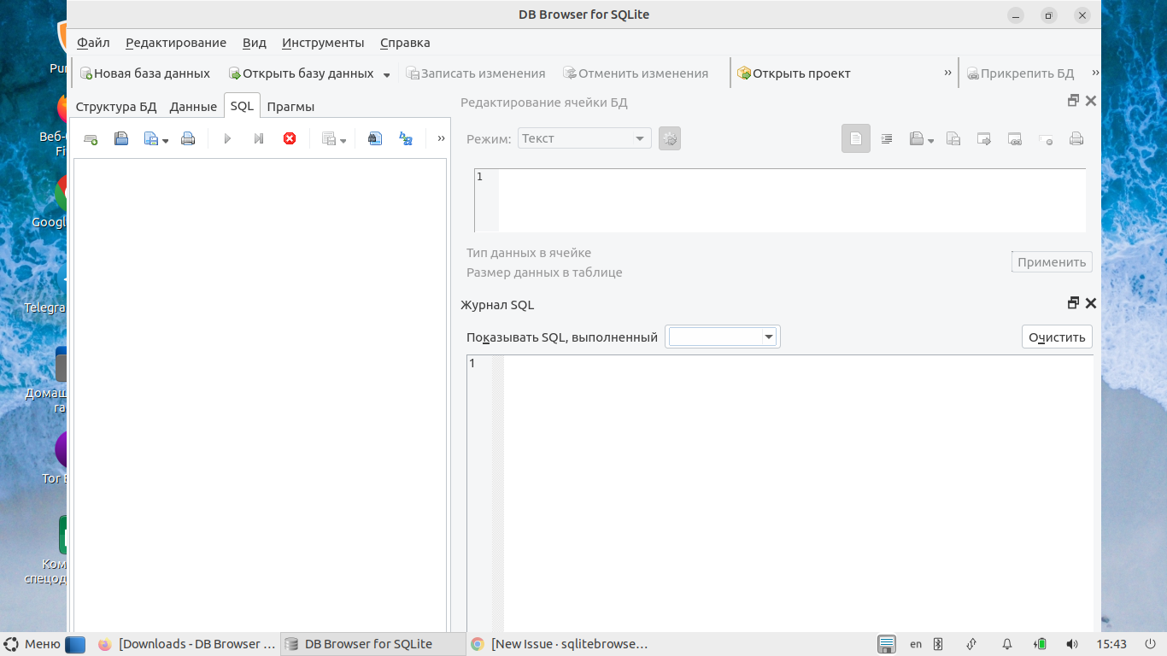1167x656 pixels.
Task: Toggle word wrap in the cell editor
Action: point(887,138)
